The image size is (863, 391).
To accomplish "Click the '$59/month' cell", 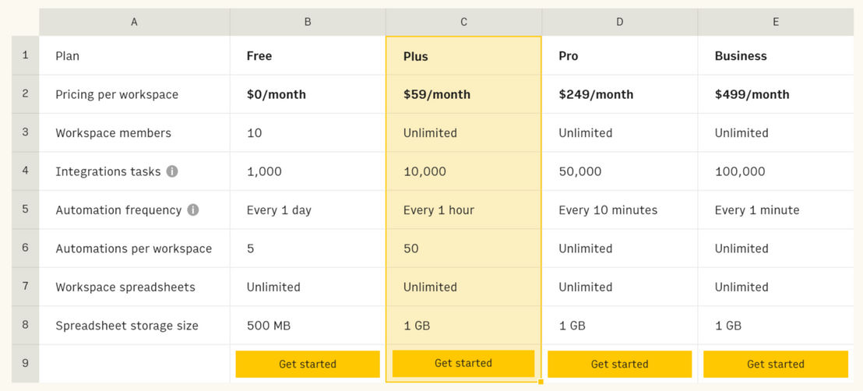I will [463, 94].
